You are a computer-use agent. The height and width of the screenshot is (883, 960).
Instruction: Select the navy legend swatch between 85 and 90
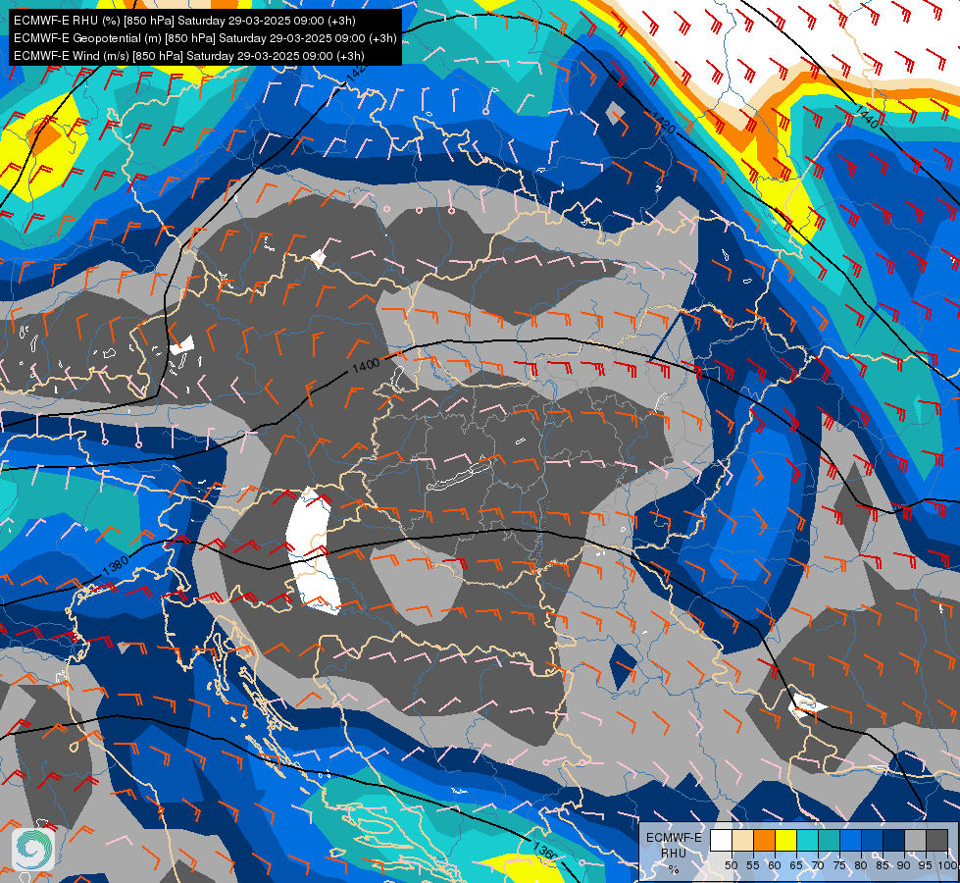(894, 840)
